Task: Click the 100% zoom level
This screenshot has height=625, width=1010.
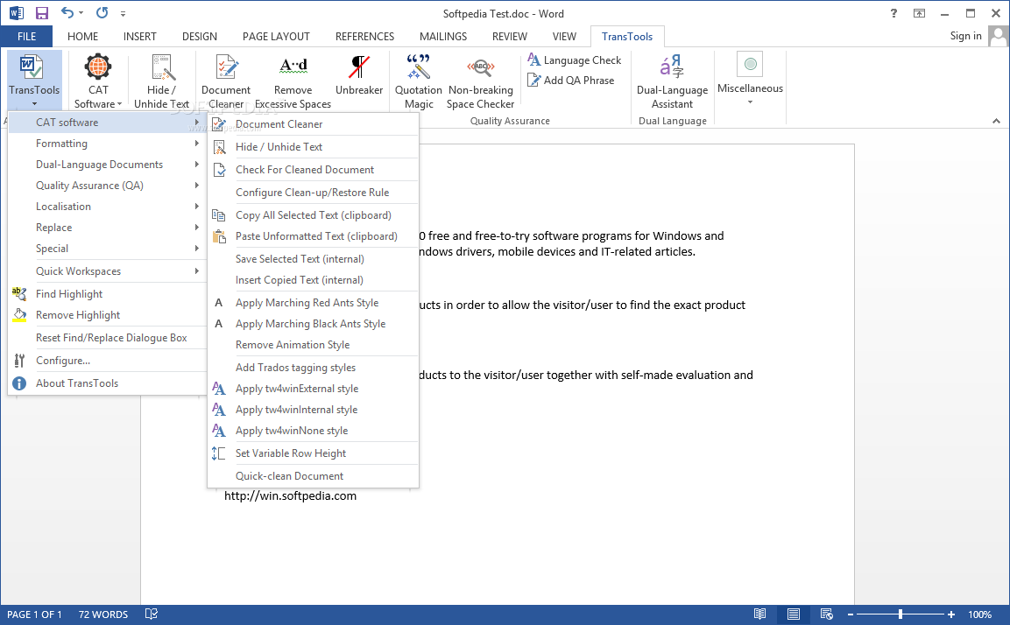Action: coord(979,614)
